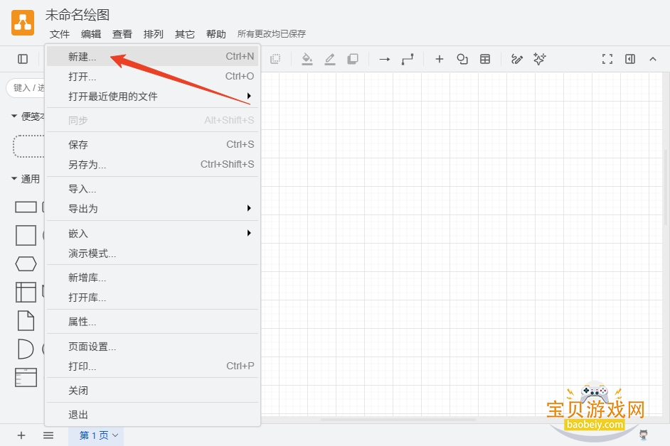Open the shapes insert icon
670x446 pixels.
click(x=462, y=59)
